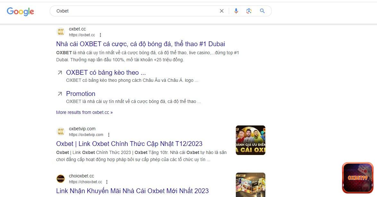Click the magnifier search icon
The width and height of the screenshot is (377, 197).
(262, 11)
